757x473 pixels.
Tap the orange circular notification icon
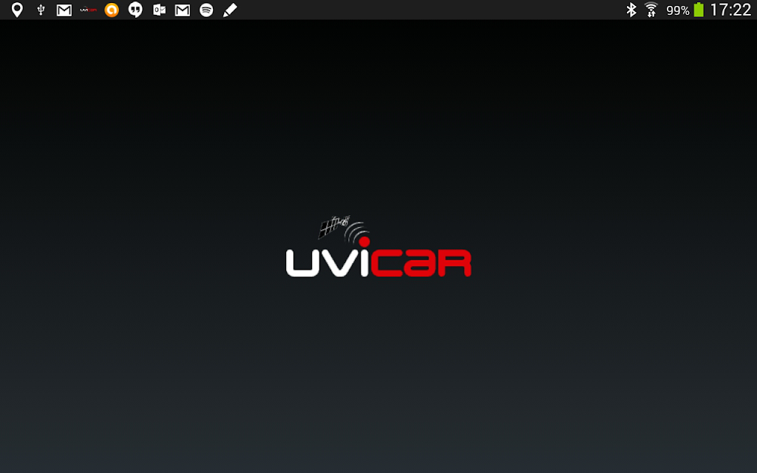pyautogui.click(x=112, y=10)
